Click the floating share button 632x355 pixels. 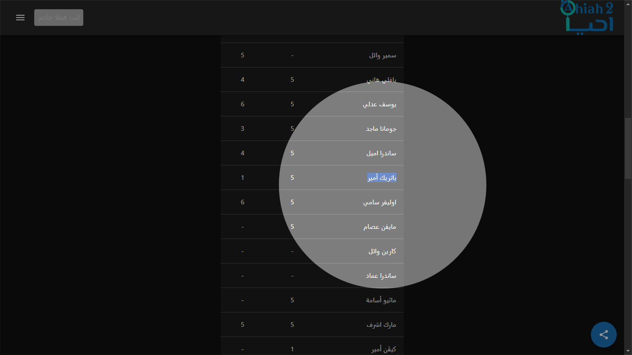(x=604, y=335)
